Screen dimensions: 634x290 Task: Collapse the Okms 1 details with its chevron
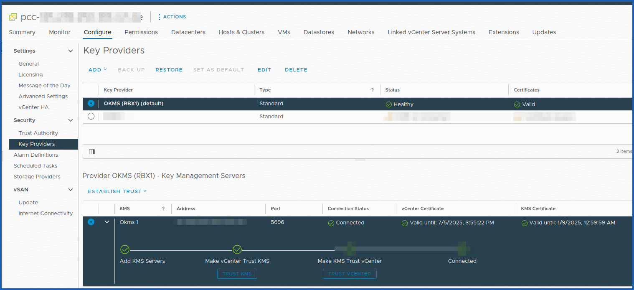[107, 222]
